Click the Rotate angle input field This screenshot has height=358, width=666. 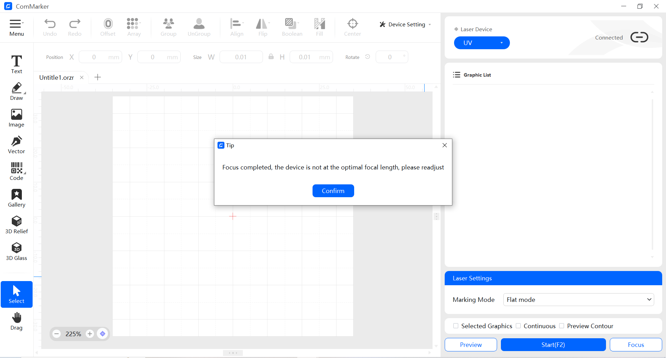pyautogui.click(x=391, y=57)
